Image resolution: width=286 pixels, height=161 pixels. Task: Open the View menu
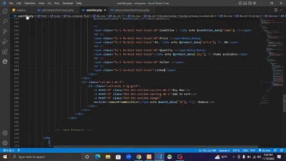[x=42, y=3]
